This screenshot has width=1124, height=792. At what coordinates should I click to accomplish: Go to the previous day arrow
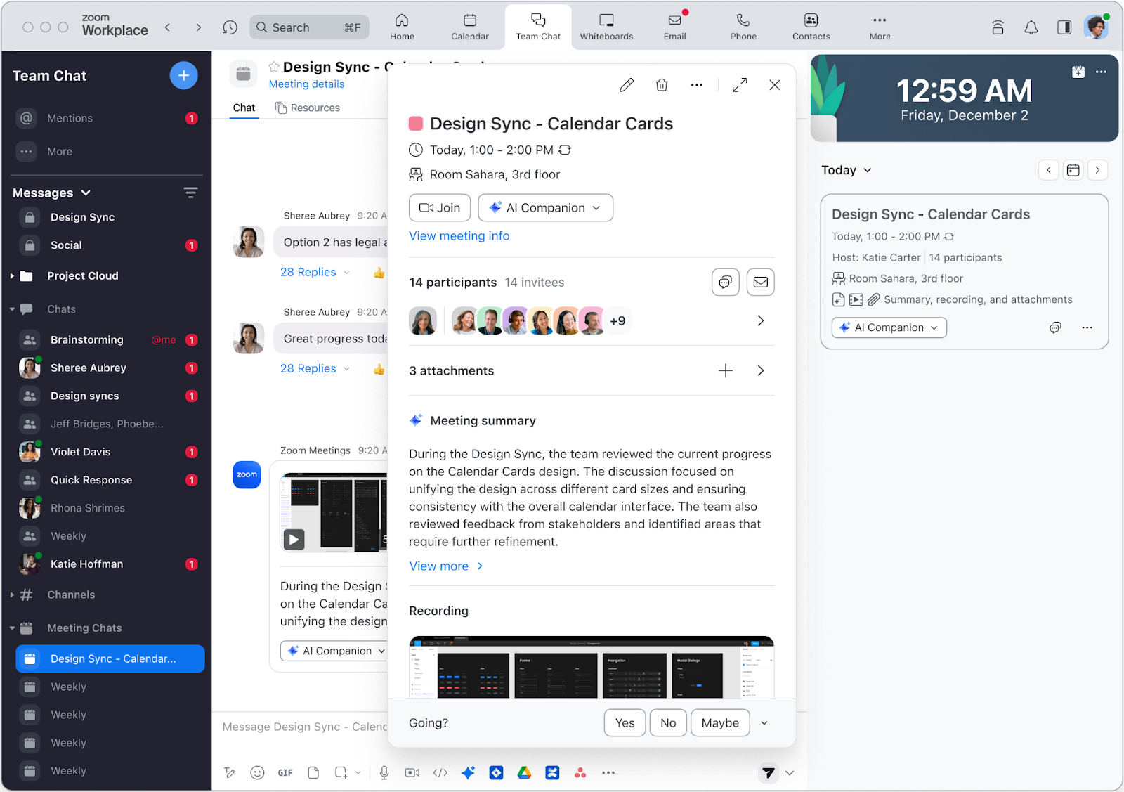point(1048,170)
